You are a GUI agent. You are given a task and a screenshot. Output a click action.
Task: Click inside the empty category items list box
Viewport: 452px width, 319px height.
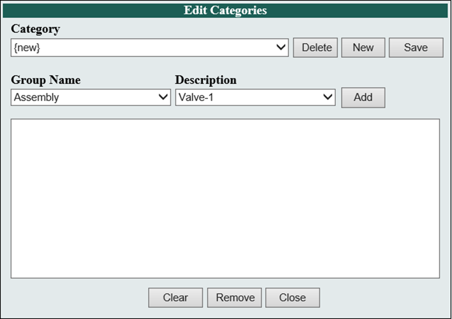click(x=225, y=198)
